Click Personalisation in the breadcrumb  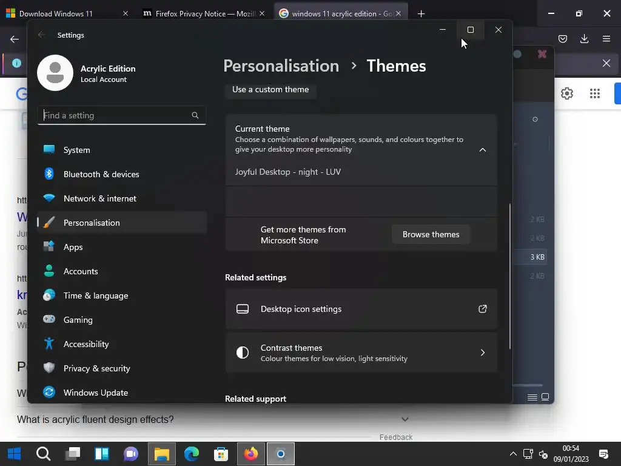point(281,66)
